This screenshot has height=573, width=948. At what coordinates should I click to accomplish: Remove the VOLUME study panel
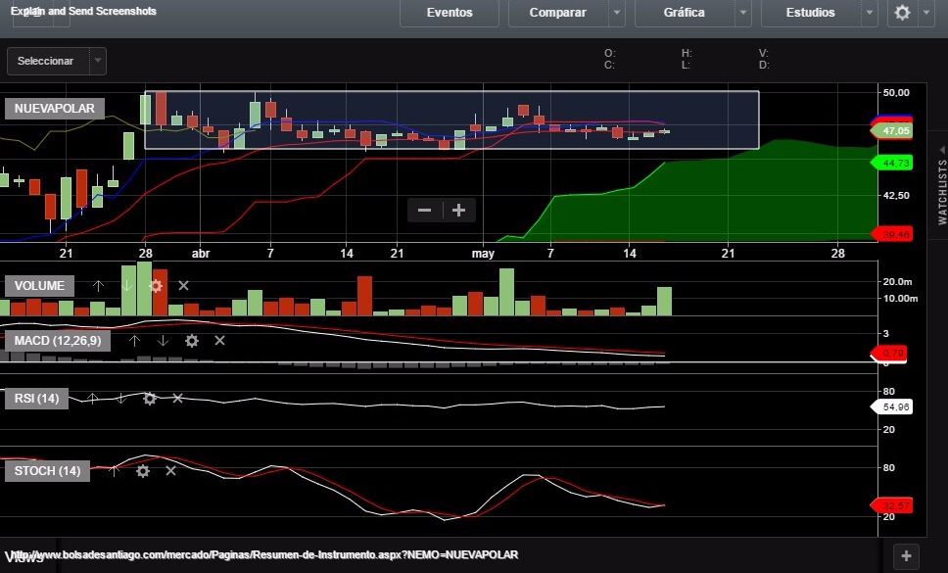pos(183,286)
